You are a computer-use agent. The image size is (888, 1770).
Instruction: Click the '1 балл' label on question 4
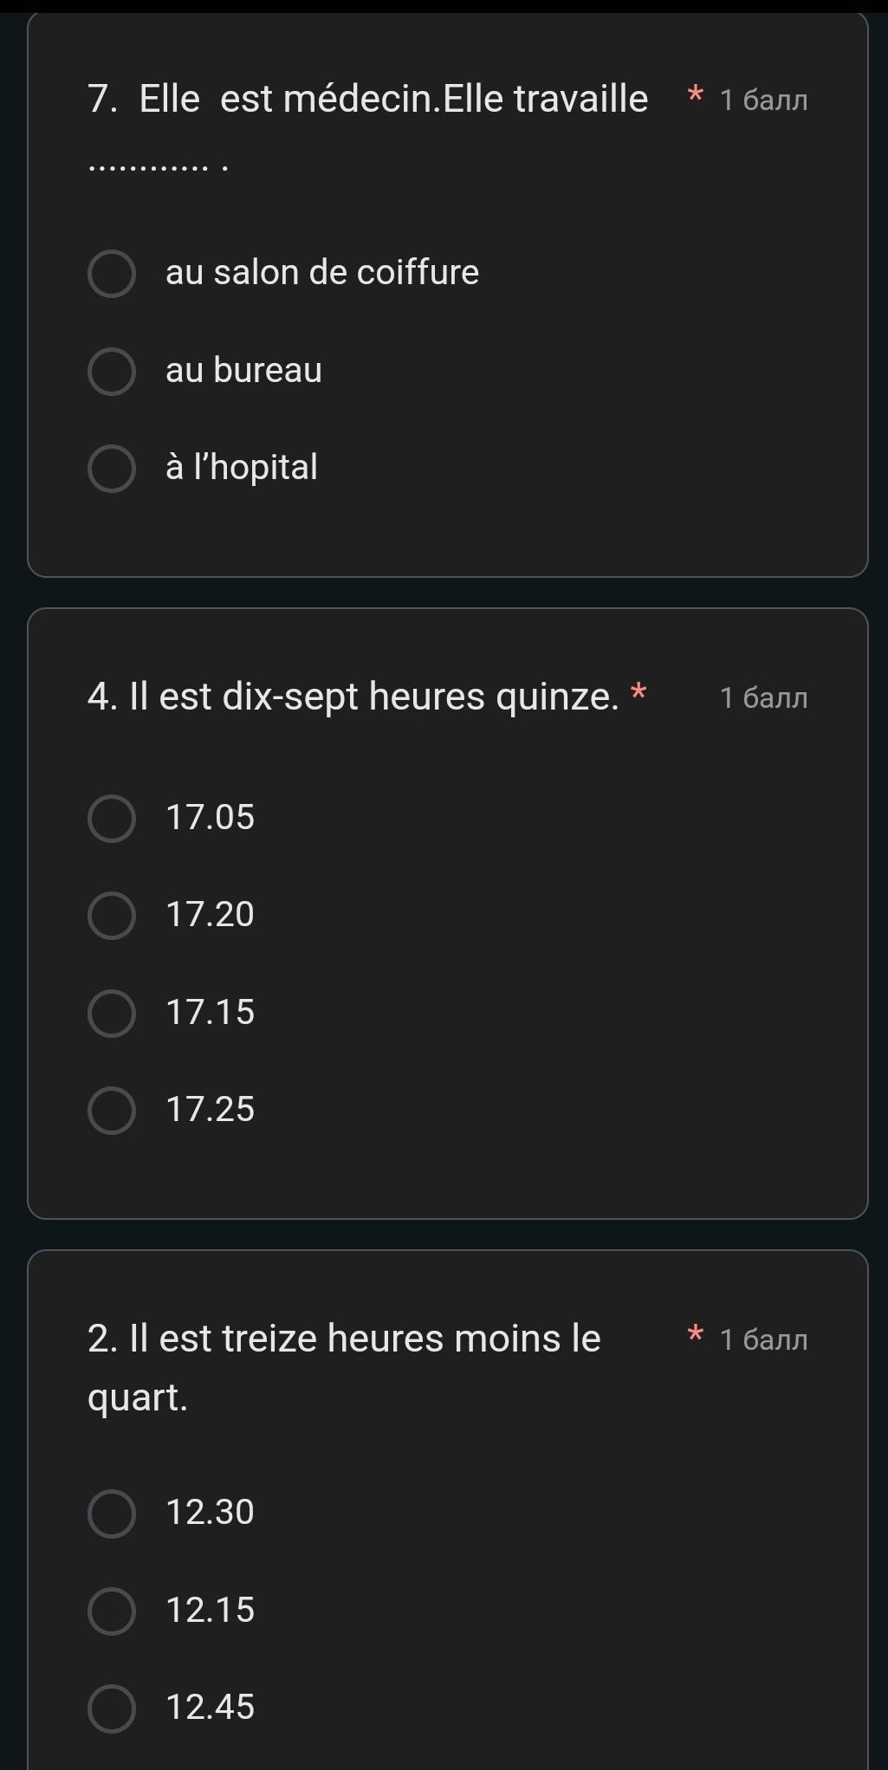tap(763, 698)
